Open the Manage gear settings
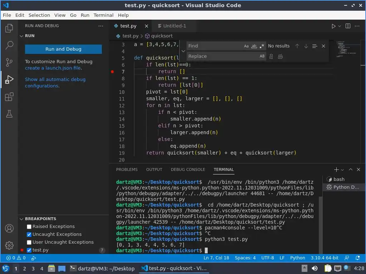The image size is (366, 274). click(9, 245)
